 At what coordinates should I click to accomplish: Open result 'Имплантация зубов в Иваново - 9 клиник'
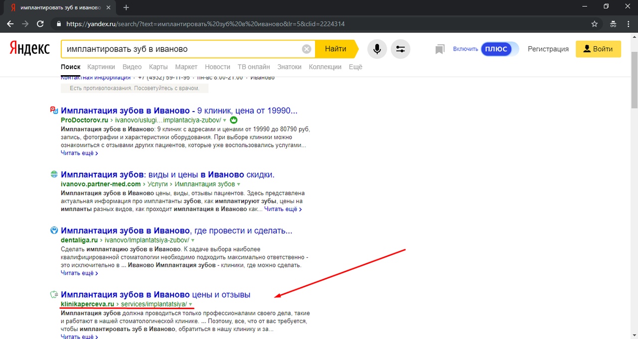179,110
